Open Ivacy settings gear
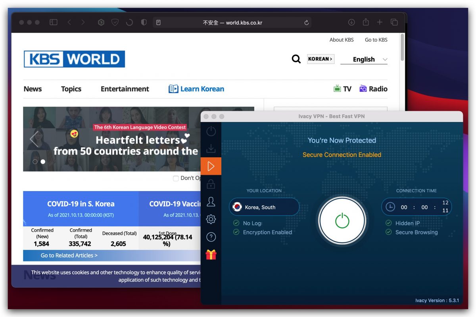Image resolution: width=476 pixels, height=317 pixels. point(211,219)
